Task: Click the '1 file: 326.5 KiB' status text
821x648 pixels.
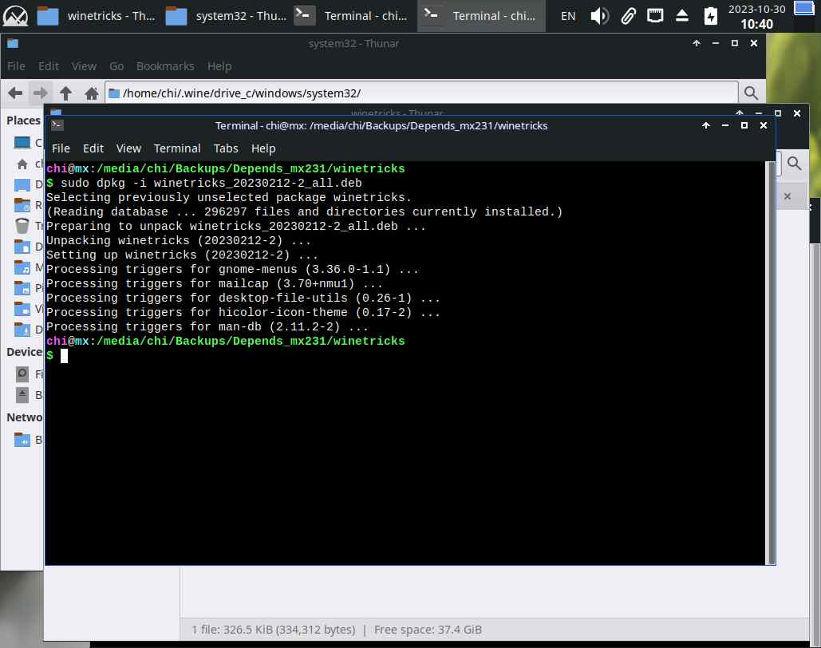Action: (273, 629)
